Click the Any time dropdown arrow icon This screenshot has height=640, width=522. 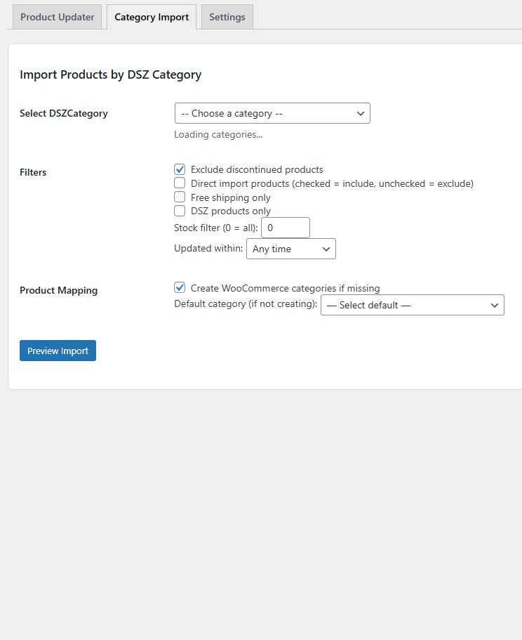click(326, 249)
